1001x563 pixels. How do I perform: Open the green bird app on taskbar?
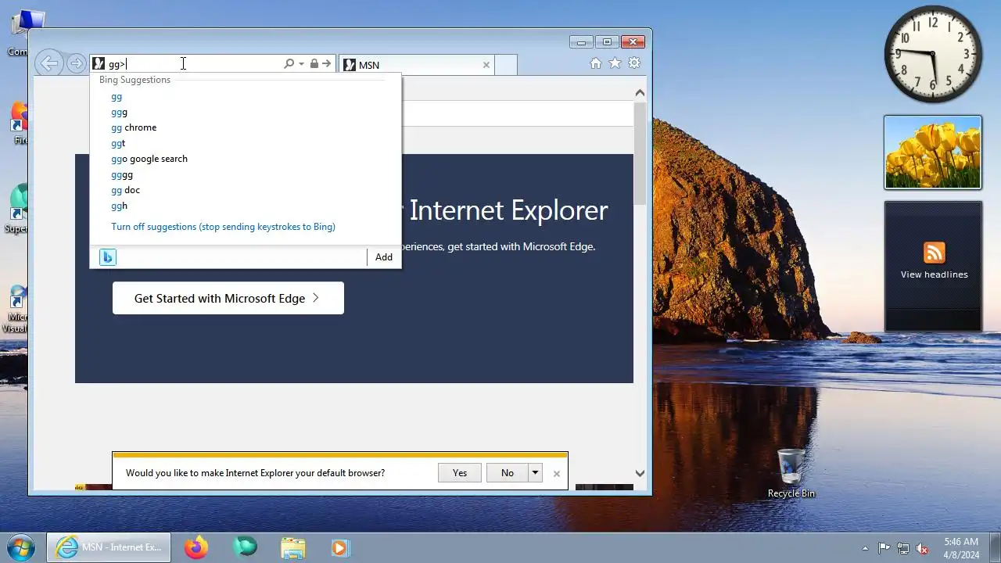(x=245, y=547)
